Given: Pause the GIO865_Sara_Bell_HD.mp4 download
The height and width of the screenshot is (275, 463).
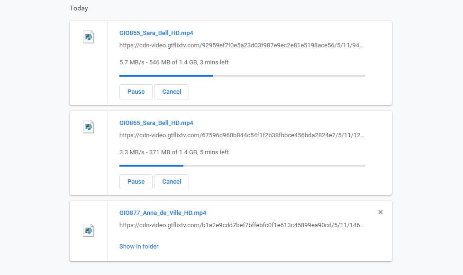Looking at the screenshot, I should click(136, 182).
